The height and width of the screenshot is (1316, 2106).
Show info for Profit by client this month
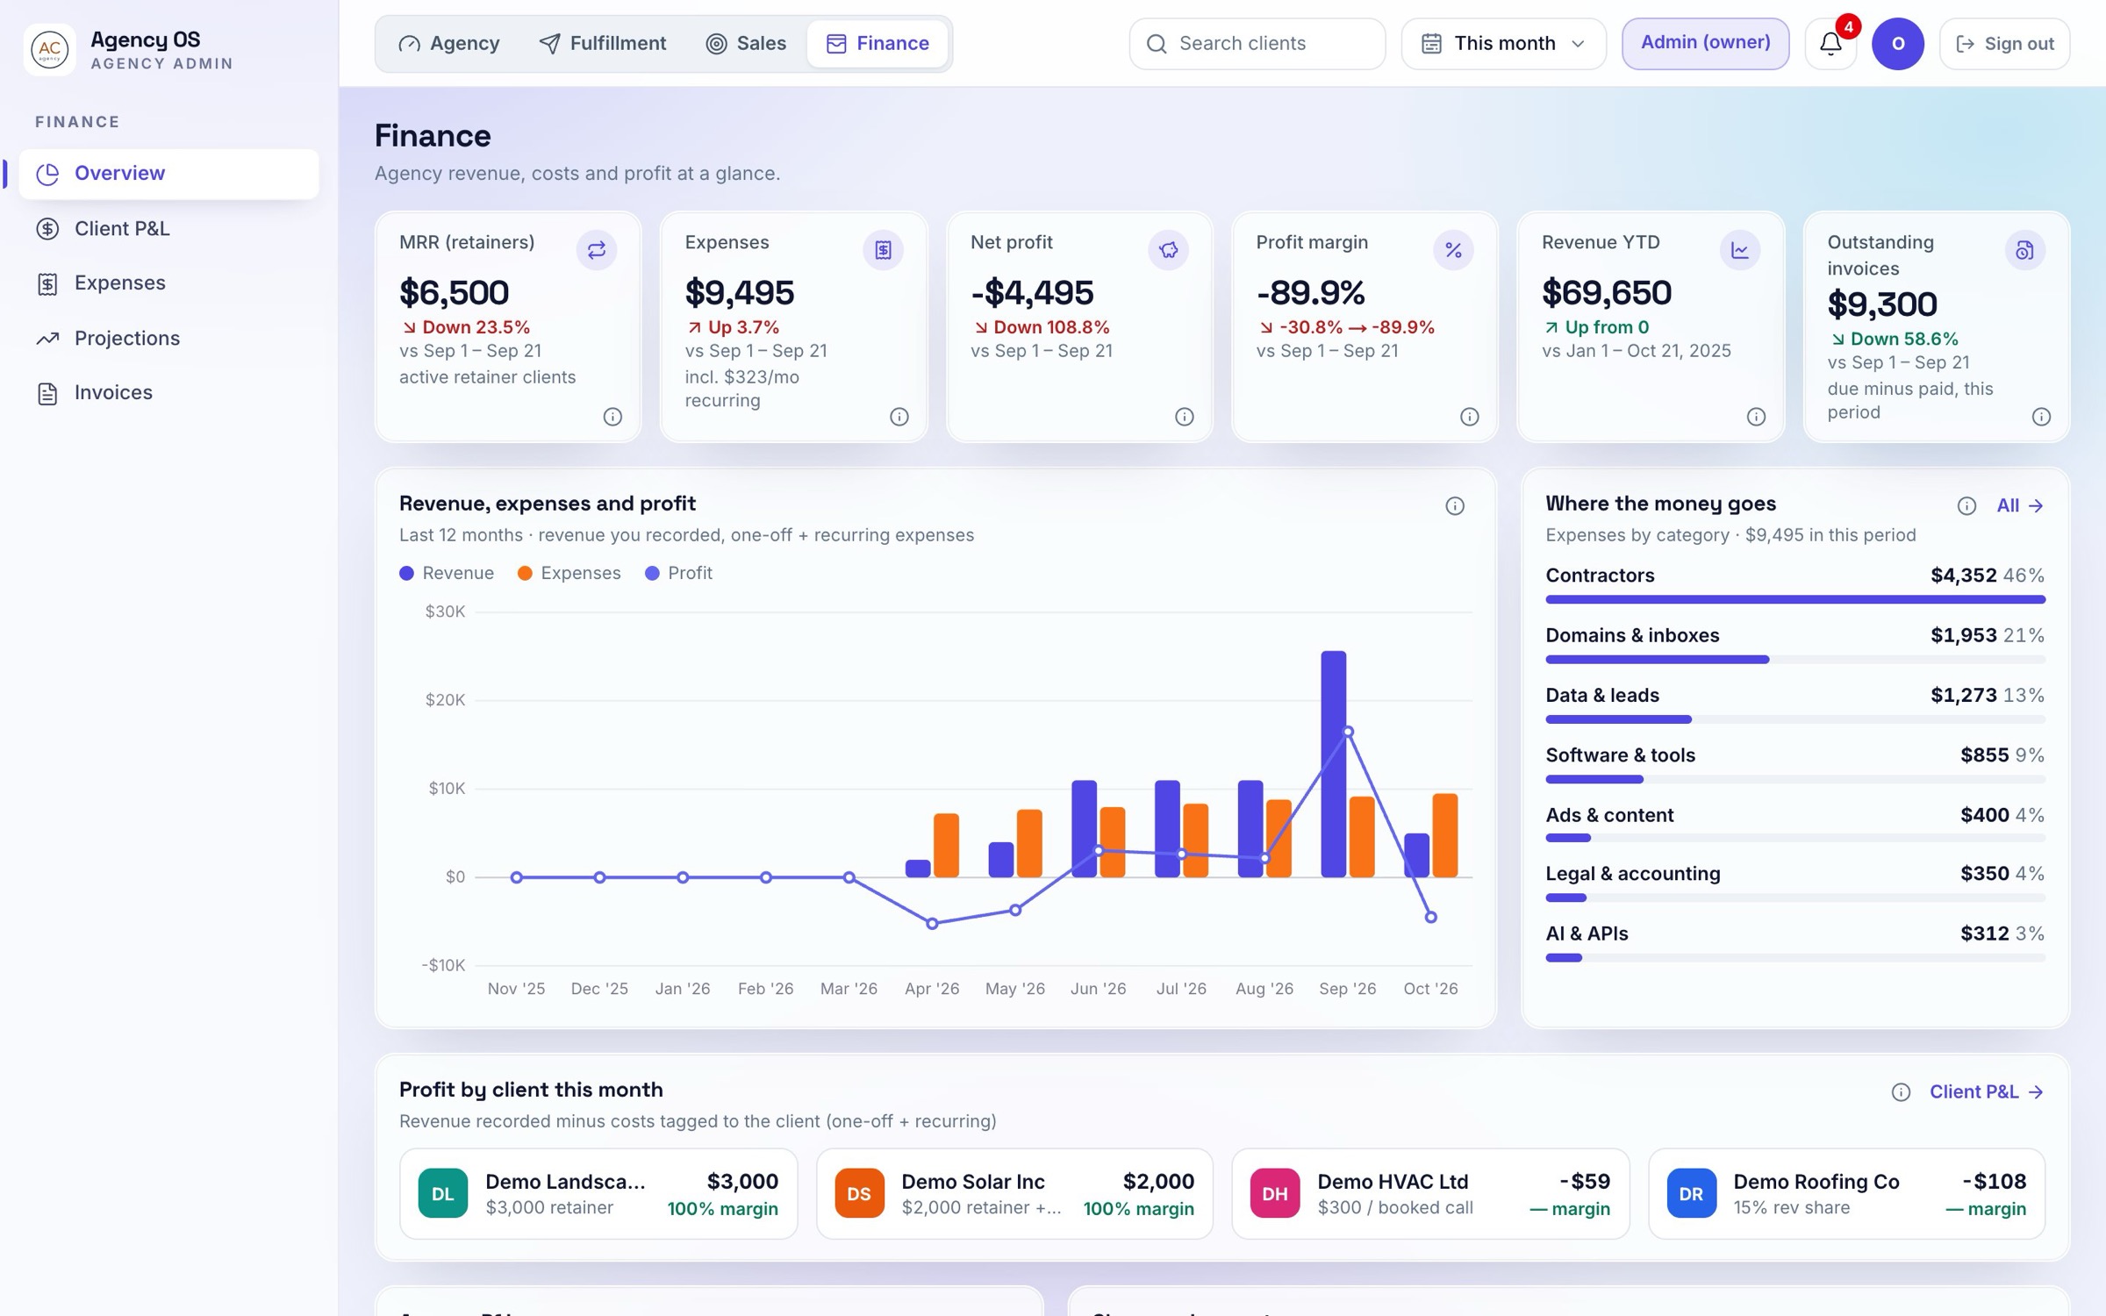click(1900, 1092)
